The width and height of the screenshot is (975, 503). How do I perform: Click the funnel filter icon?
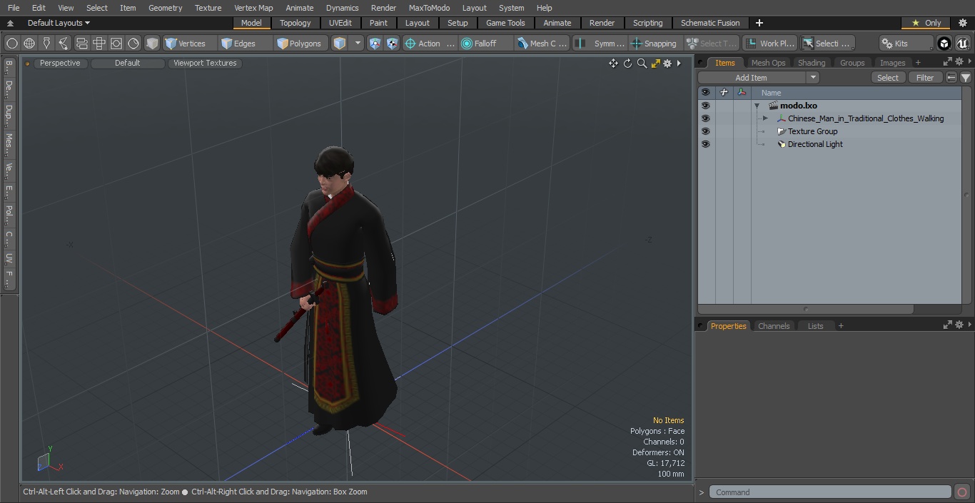click(x=965, y=77)
